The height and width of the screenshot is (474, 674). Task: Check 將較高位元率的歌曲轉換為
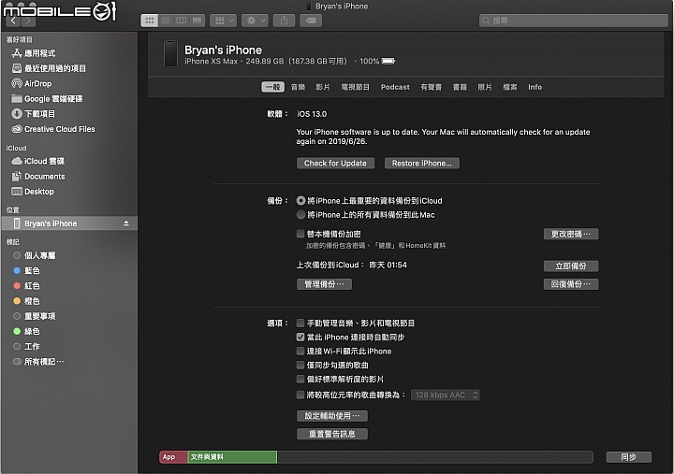coord(300,395)
